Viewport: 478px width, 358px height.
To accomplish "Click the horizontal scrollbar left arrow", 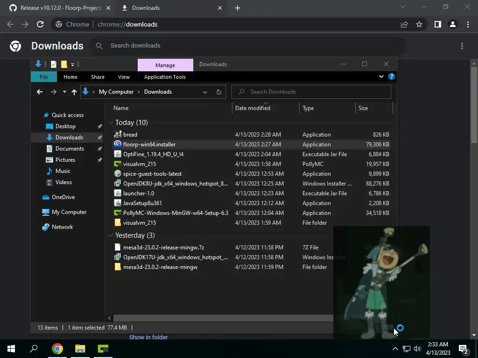I will tap(109, 318).
